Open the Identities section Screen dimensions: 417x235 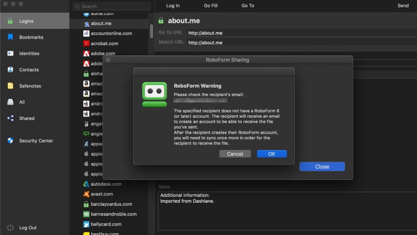click(30, 53)
